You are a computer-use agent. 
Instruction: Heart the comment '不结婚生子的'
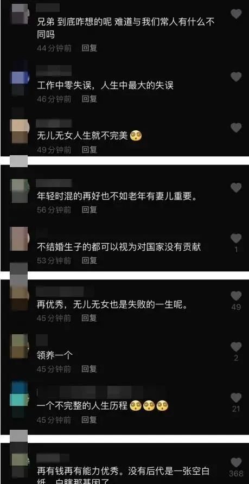point(237,238)
